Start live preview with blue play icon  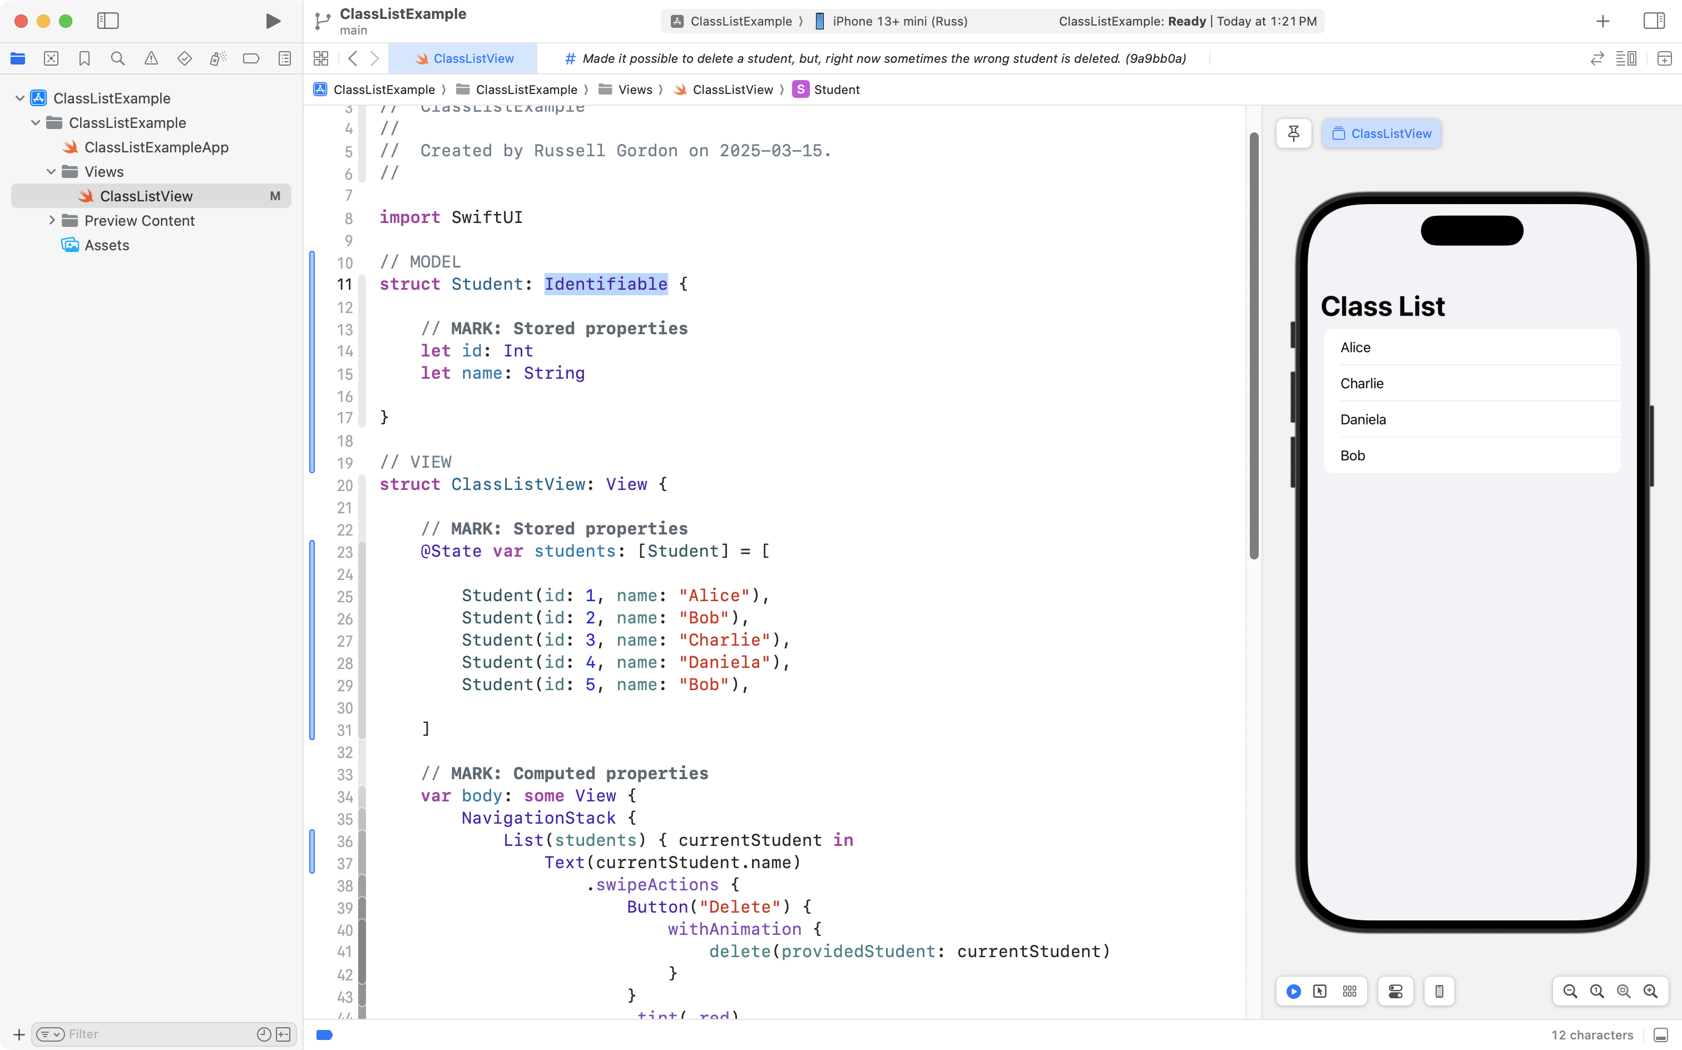(1293, 991)
